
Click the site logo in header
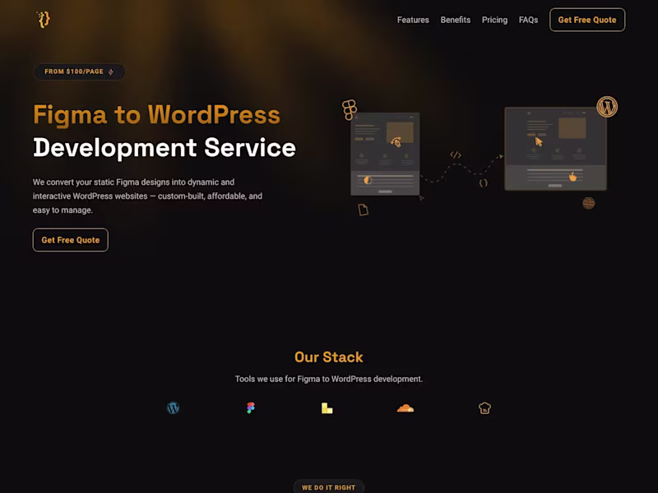tap(44, 19)
